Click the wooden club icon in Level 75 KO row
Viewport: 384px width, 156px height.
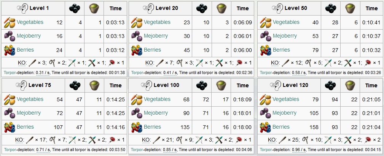30,140
